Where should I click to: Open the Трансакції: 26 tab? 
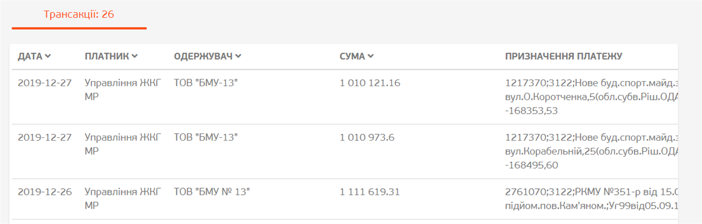79,15
